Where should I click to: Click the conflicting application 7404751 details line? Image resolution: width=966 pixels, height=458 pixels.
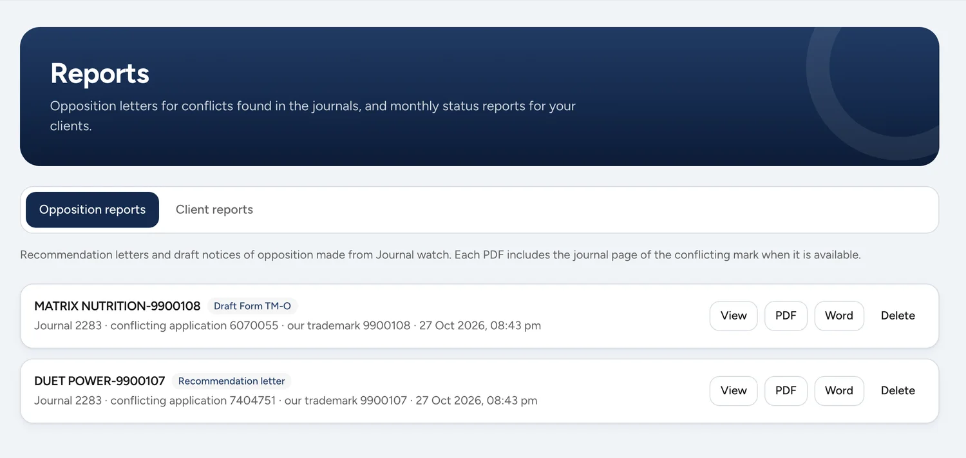[x=285, y=400]
